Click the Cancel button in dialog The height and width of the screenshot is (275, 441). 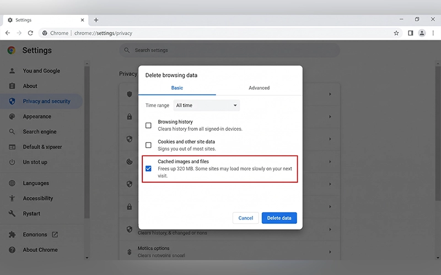click(245, 218)
